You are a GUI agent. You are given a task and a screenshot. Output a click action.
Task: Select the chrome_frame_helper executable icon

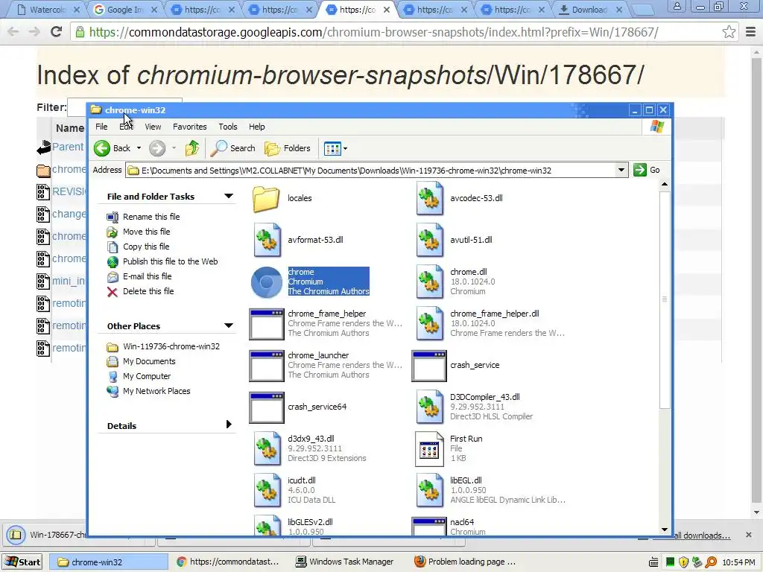click(266, 324)
